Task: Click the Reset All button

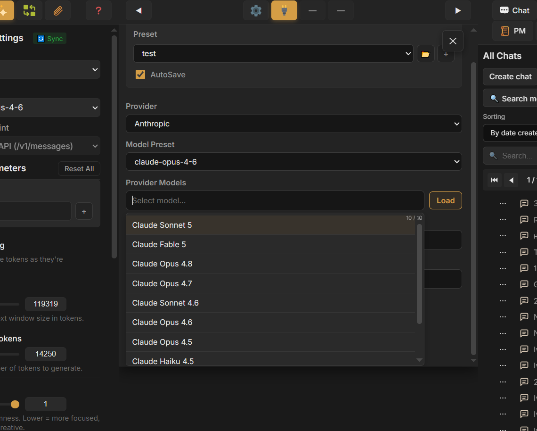Action: tap(79, 169)
